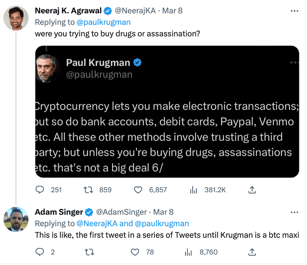Like Adam Singer's reply

click(135, 252)
